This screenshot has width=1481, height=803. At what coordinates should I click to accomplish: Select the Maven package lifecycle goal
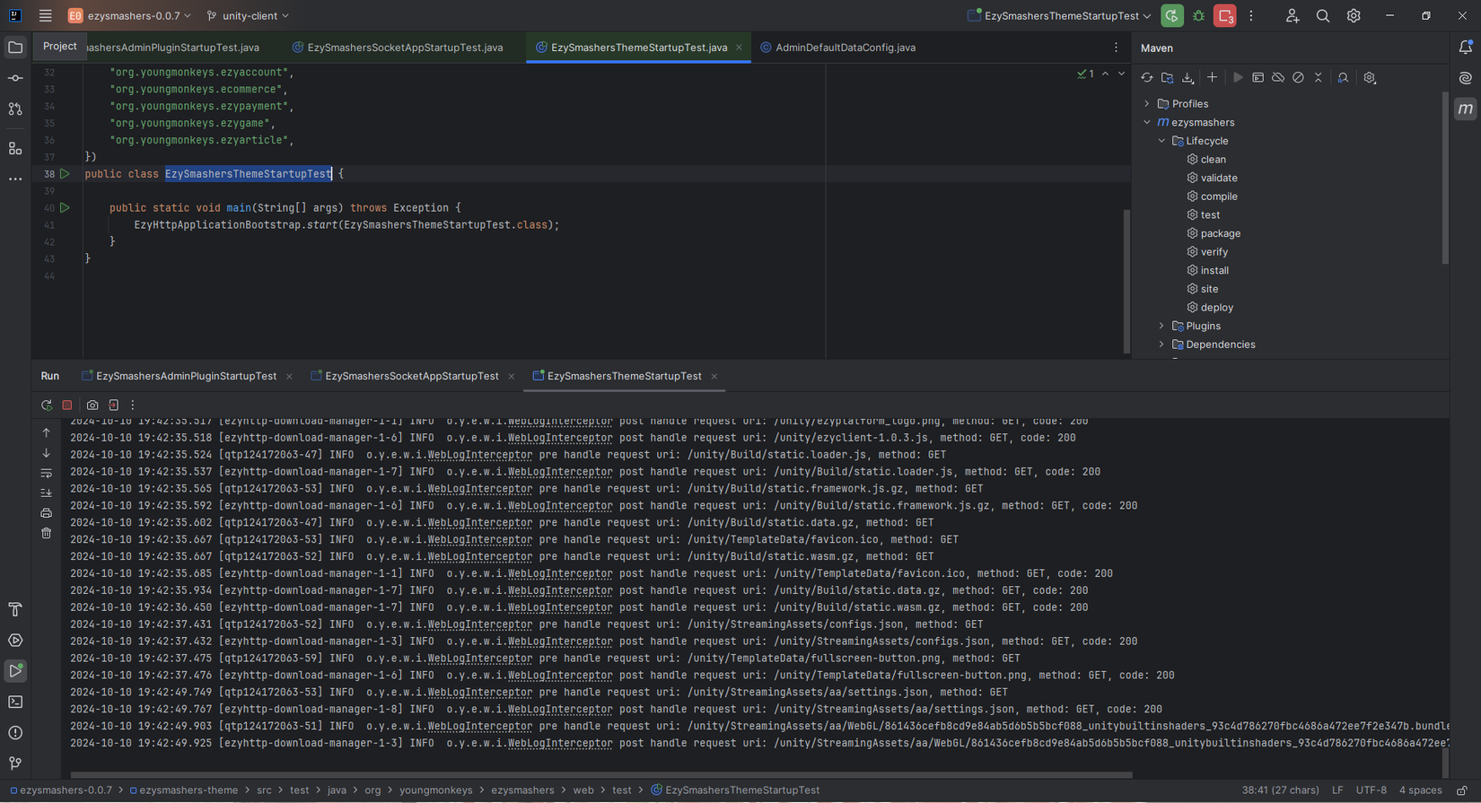tap(1220, 233)
